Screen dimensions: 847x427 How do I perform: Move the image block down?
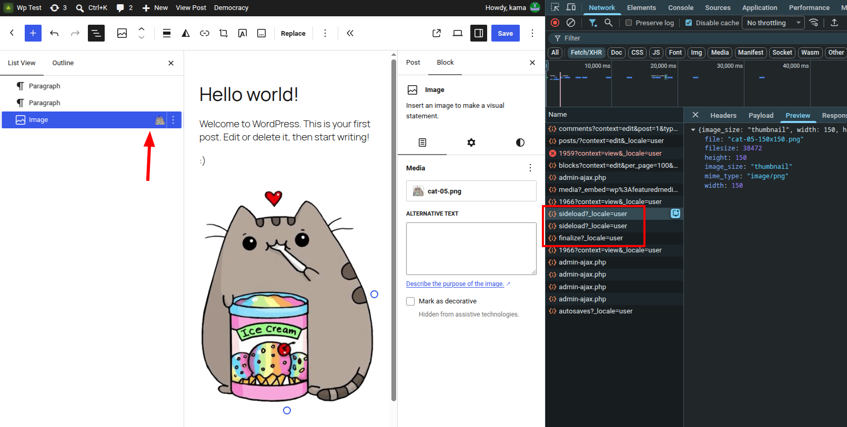pyautogui.click(x=142, y=37)
